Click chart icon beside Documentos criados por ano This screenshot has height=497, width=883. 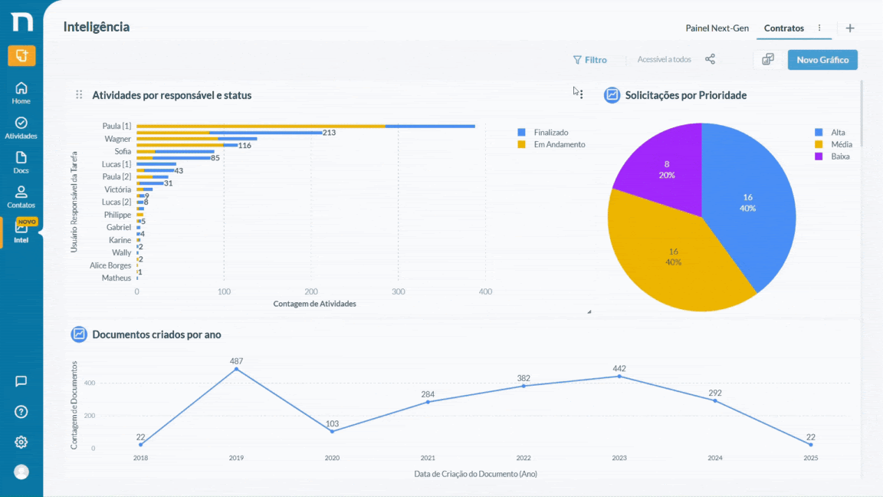point(79,334)
